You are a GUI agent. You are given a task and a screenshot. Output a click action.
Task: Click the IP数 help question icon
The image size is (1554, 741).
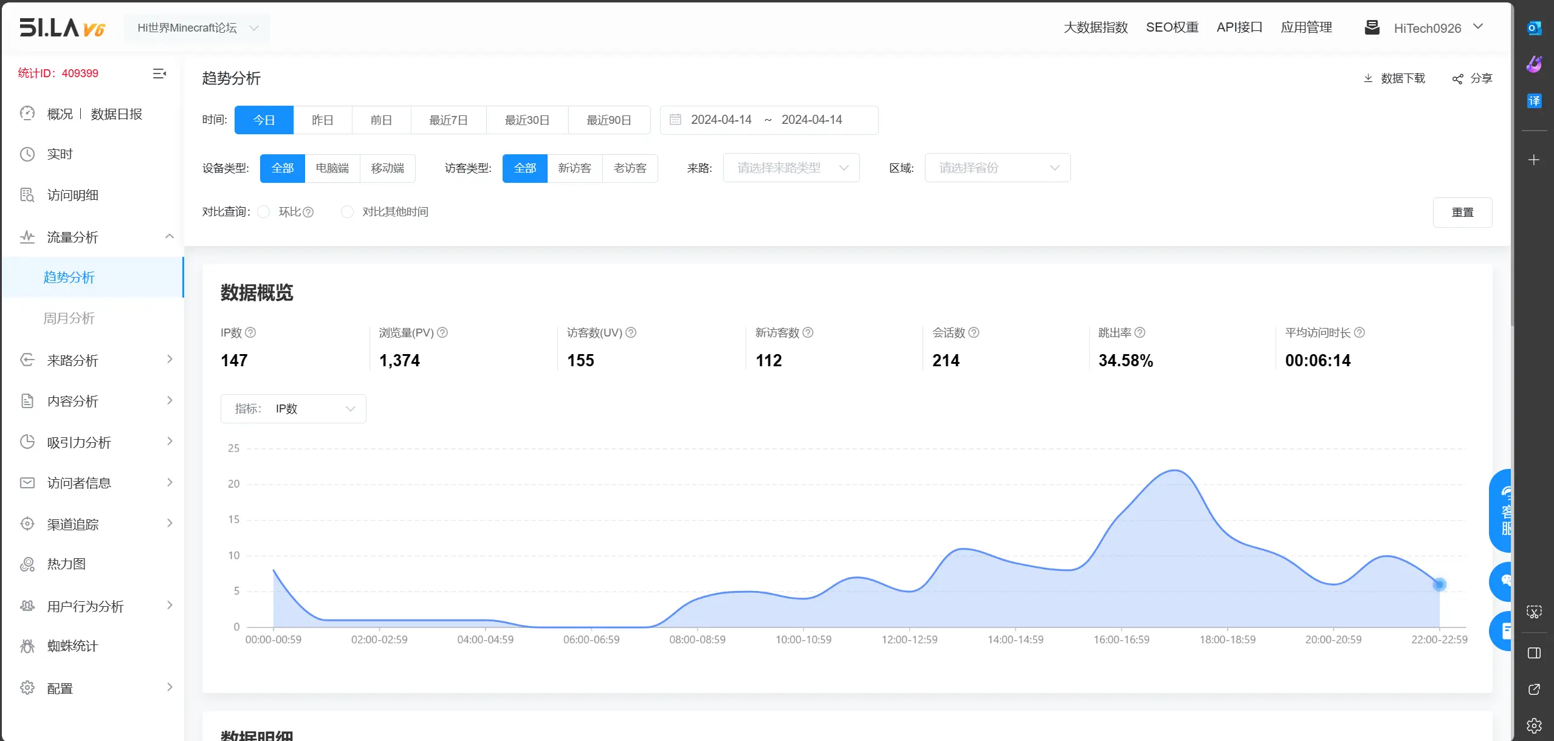[x=250, y=333]
